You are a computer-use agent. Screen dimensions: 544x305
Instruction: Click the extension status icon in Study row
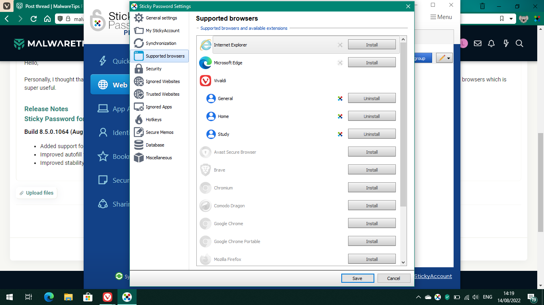point(340,134)
